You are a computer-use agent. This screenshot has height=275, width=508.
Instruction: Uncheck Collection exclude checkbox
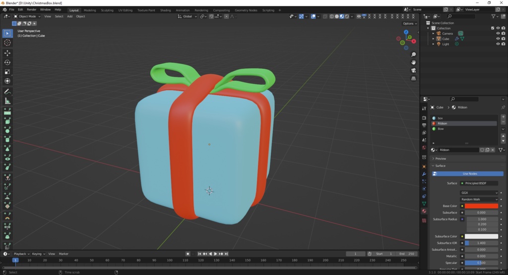(x=493, y=28)
